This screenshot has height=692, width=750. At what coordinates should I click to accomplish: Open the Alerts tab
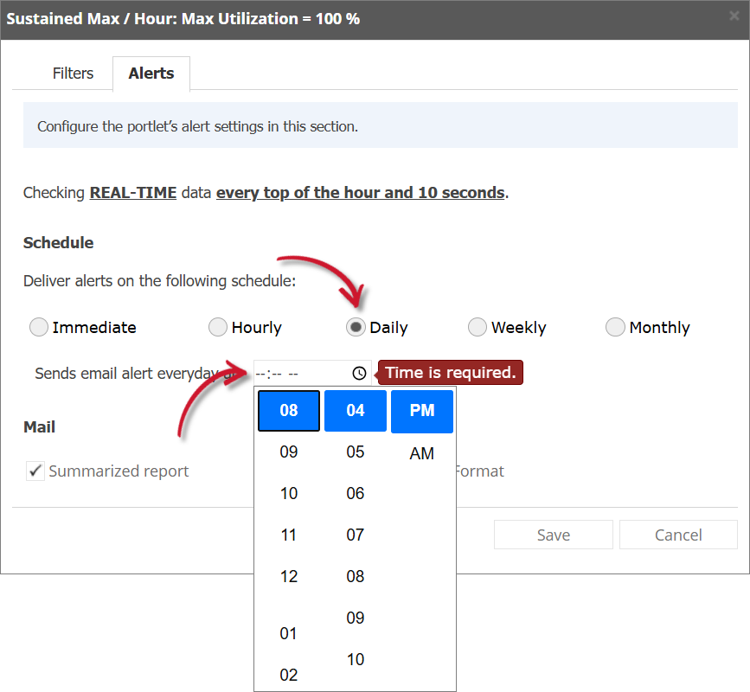click(151, 74)
